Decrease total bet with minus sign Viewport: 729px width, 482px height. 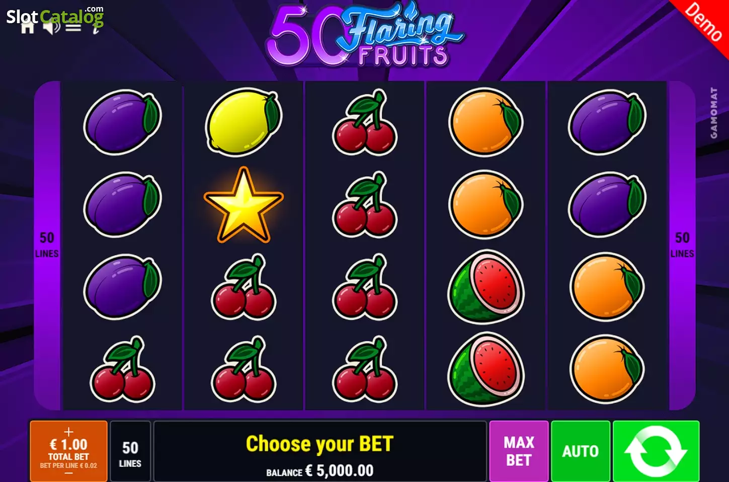click(x=68, y=473)
